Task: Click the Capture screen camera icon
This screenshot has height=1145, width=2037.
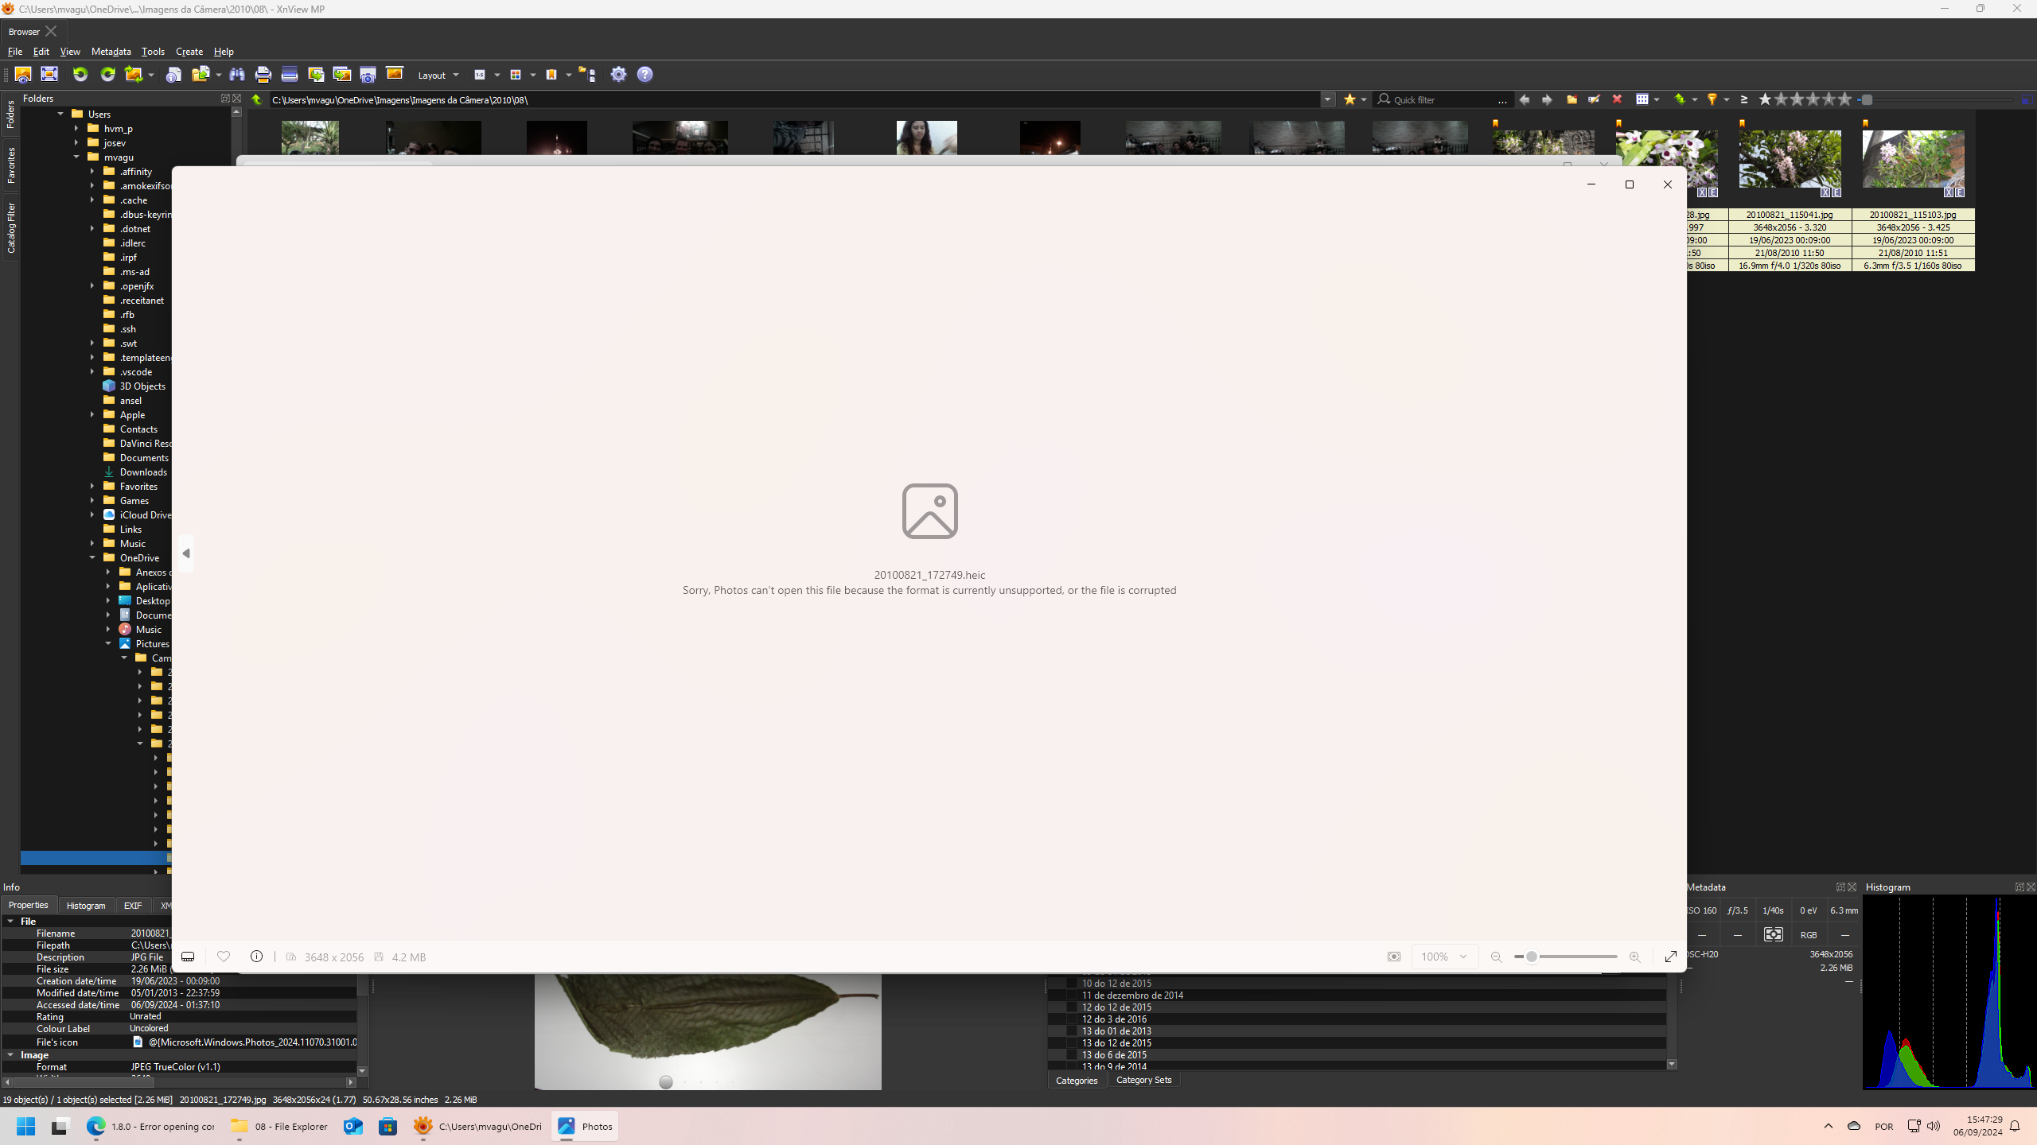Action: [x=368, y=75]
